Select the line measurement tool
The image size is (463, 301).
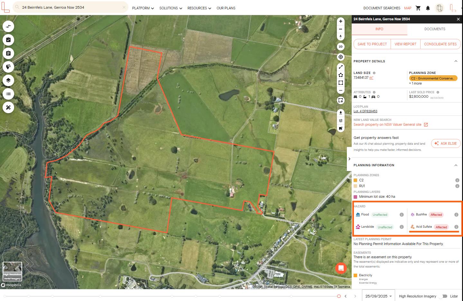point(340,67)
